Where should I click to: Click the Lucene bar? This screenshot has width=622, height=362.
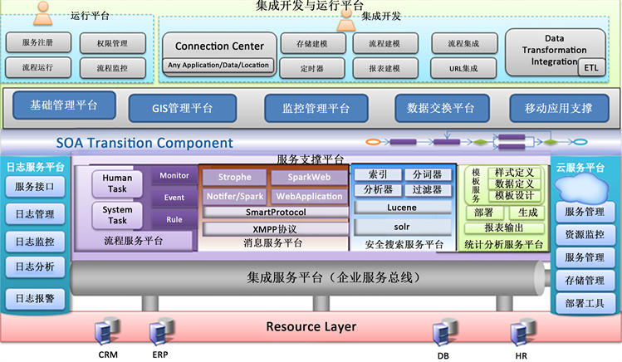pos(402,208)
